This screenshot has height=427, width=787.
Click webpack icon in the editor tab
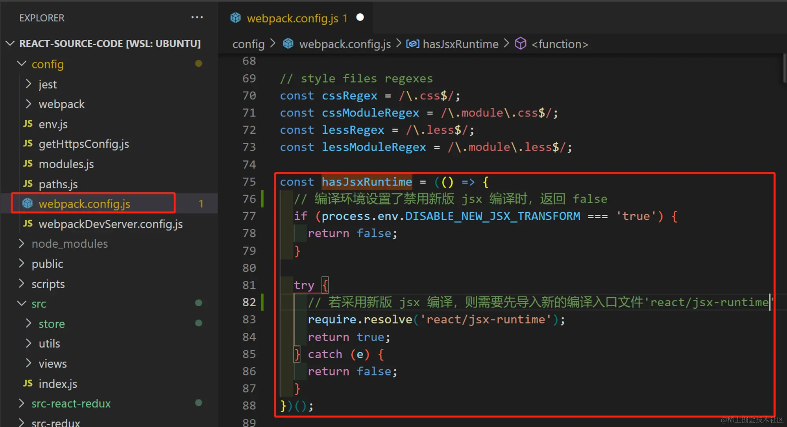coord(235,18)
